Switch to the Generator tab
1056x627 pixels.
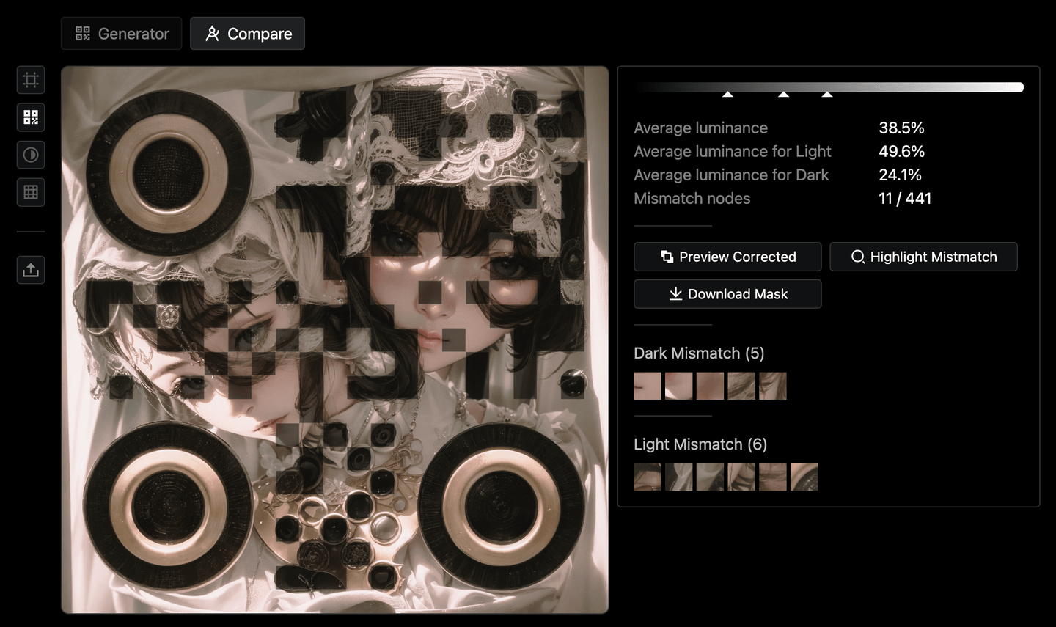[121, 32]
